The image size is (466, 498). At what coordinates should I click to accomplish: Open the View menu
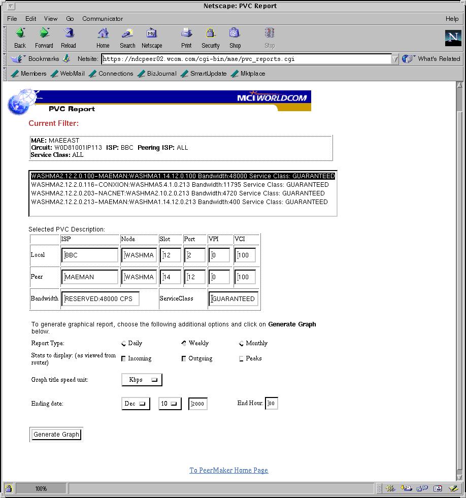(x=51, y=19)
